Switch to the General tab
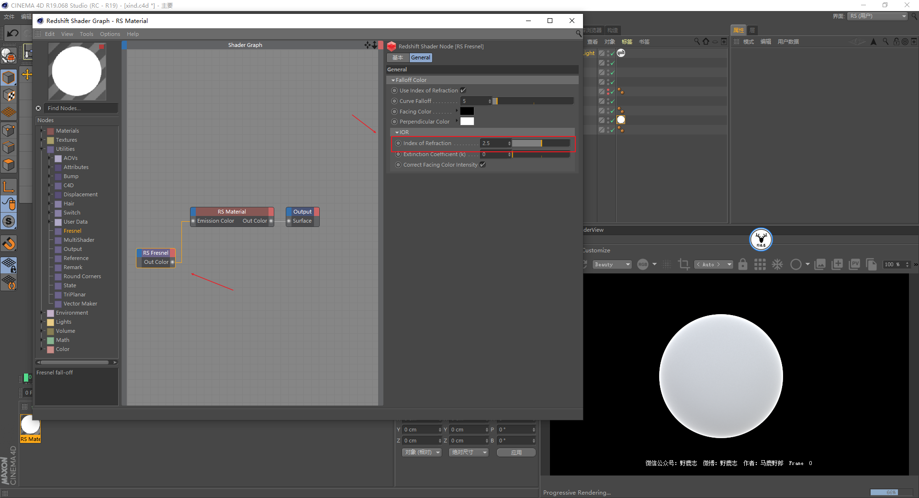919x498 pixels. coord(421,57)
